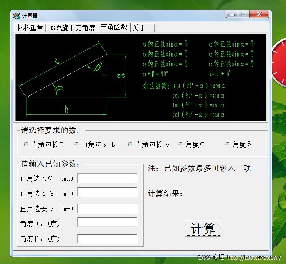
Task: Click the 计算 button
Action: click(x=203, y=229)
